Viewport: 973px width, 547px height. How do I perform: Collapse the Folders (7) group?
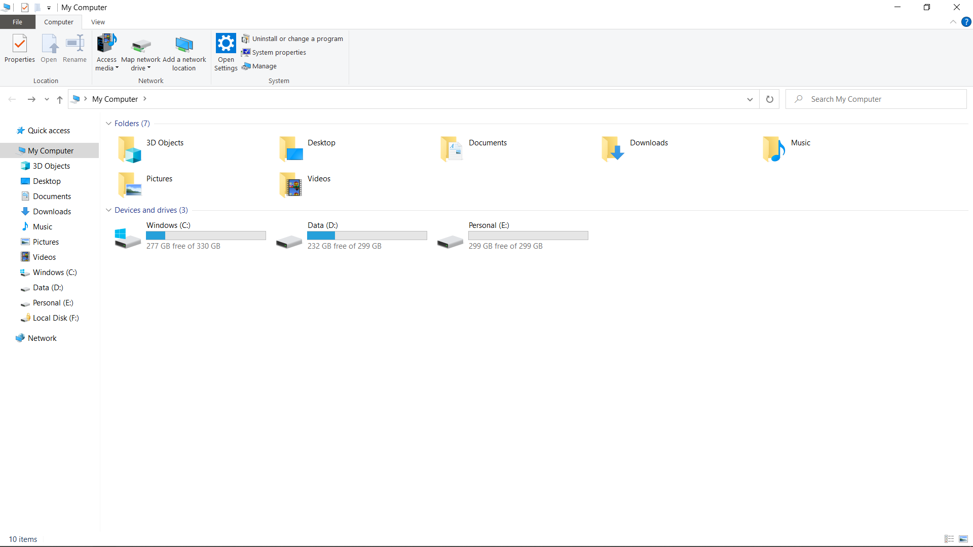coord(108,124)
